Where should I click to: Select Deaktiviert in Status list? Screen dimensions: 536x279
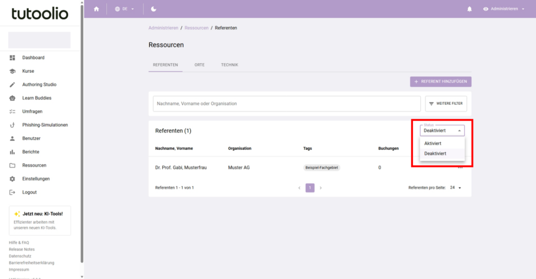[442, 153]
